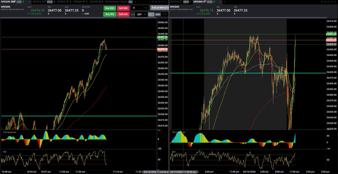Image resolution: width=338 pixels, height=174 pixels.
Task: Click the Buy Mkt button
Action: pyautogui.click(x=110, y=8)
